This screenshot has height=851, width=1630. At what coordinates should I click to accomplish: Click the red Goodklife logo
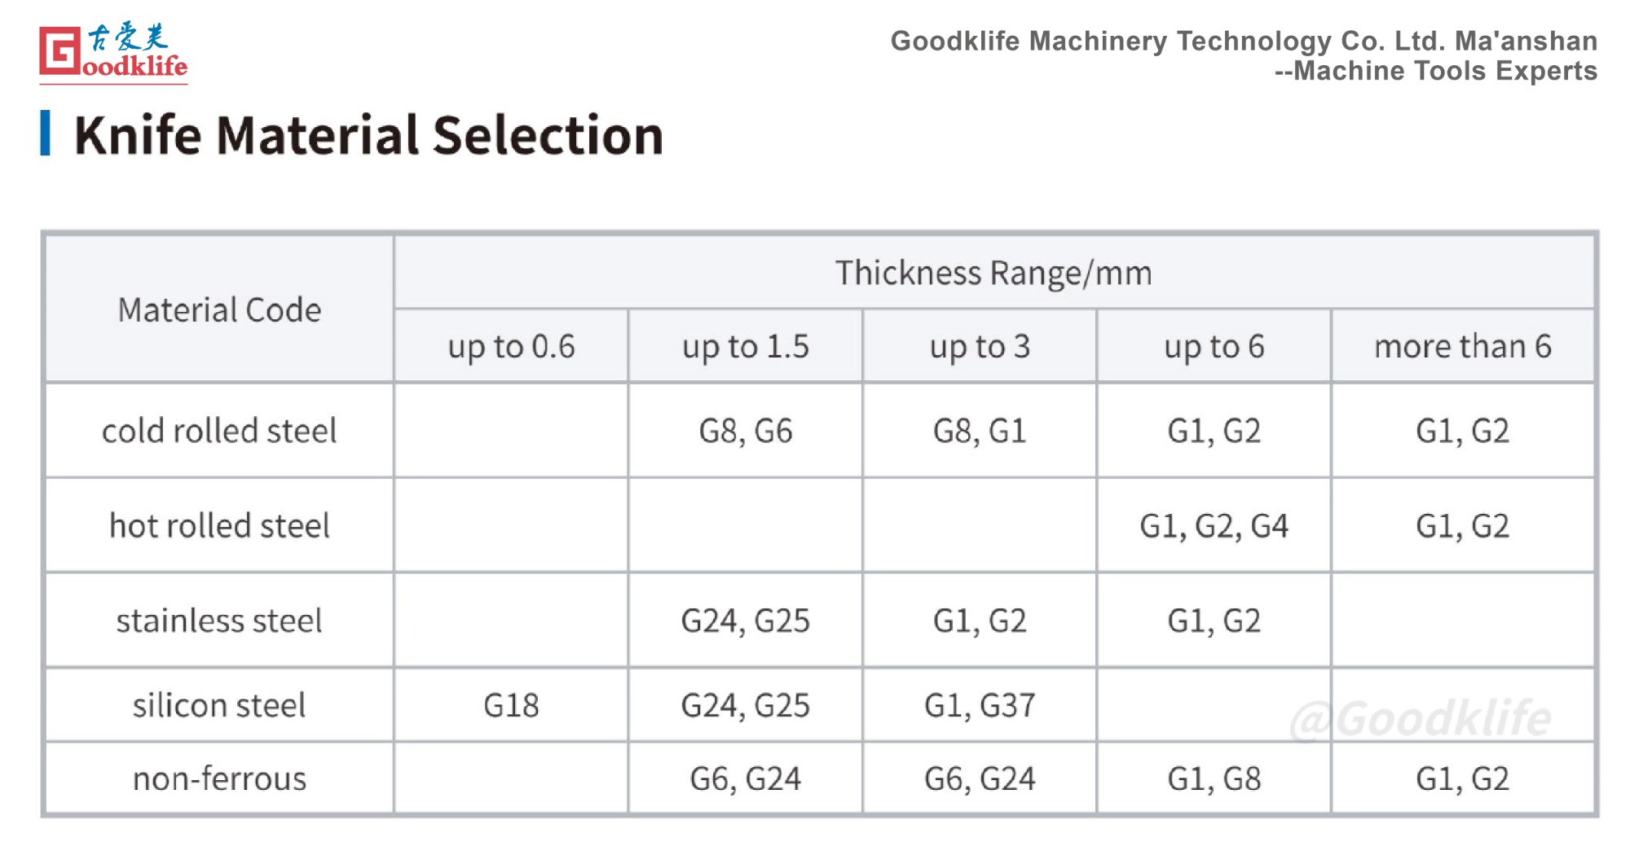(x=112, y=52)
